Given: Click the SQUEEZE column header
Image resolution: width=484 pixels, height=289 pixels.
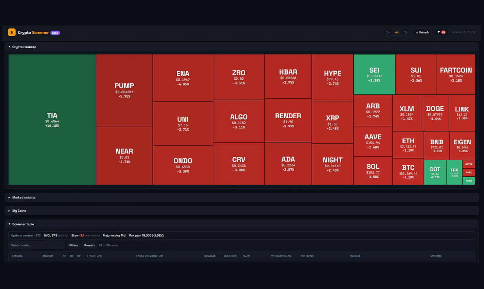Looking at the screenshot, I should pos(210,256).
